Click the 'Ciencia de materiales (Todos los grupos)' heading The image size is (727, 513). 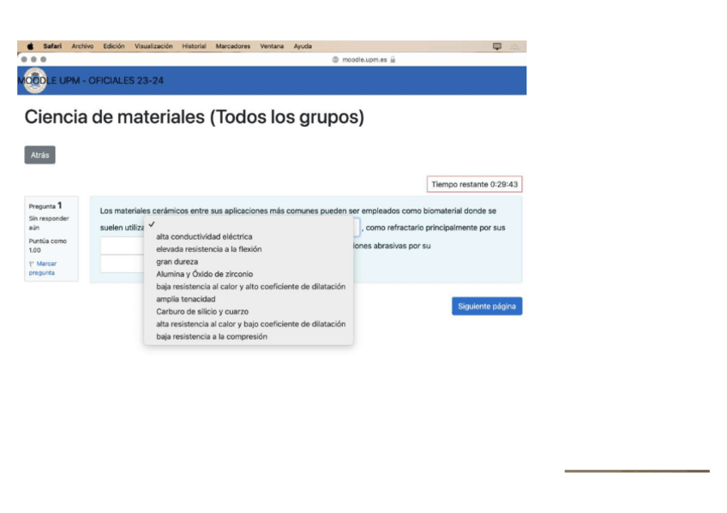[195, 116]
